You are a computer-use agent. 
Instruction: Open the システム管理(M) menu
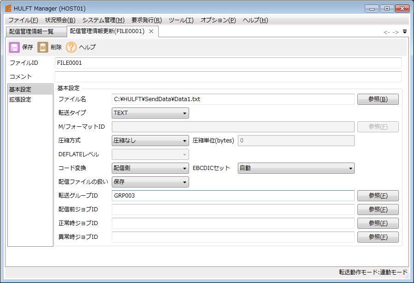(x=103, y=20)
